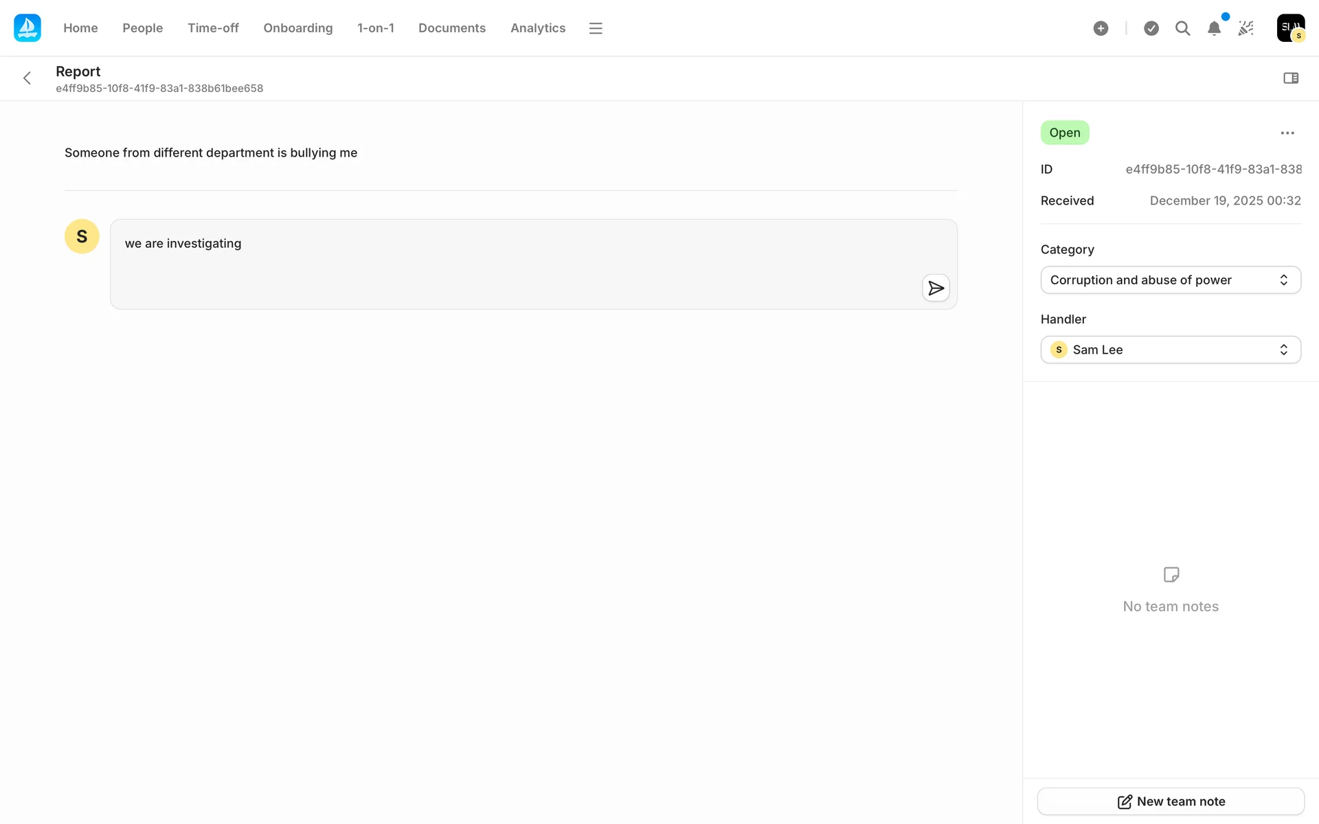Open the three-dot report options menu
This screenshot has height=824, width=1319.
click(1287, 133)
